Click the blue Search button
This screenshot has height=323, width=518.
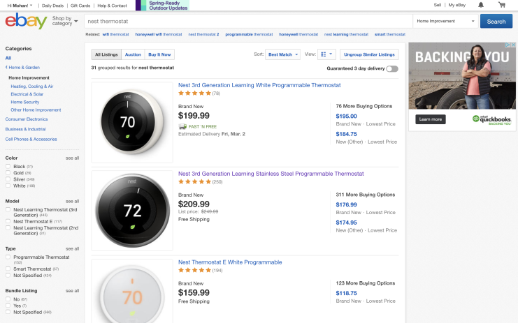pos(496,22)
